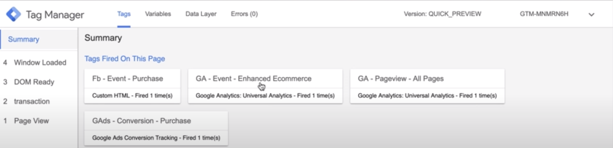The height and width of the screenshot is (148, 613).
Task: Select Summary in the left event list
Action: pyautogui.click(x=24, y=39)
